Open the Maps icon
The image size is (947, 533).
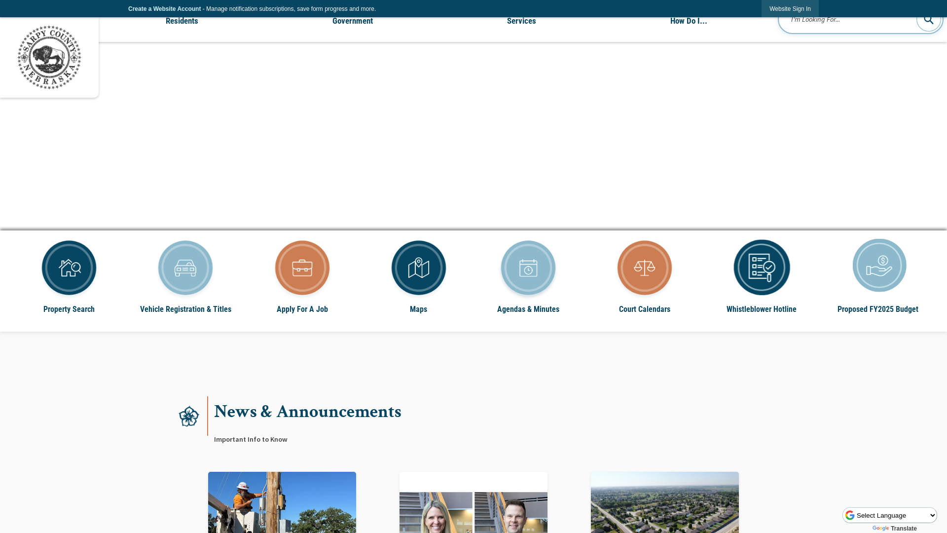419,267
